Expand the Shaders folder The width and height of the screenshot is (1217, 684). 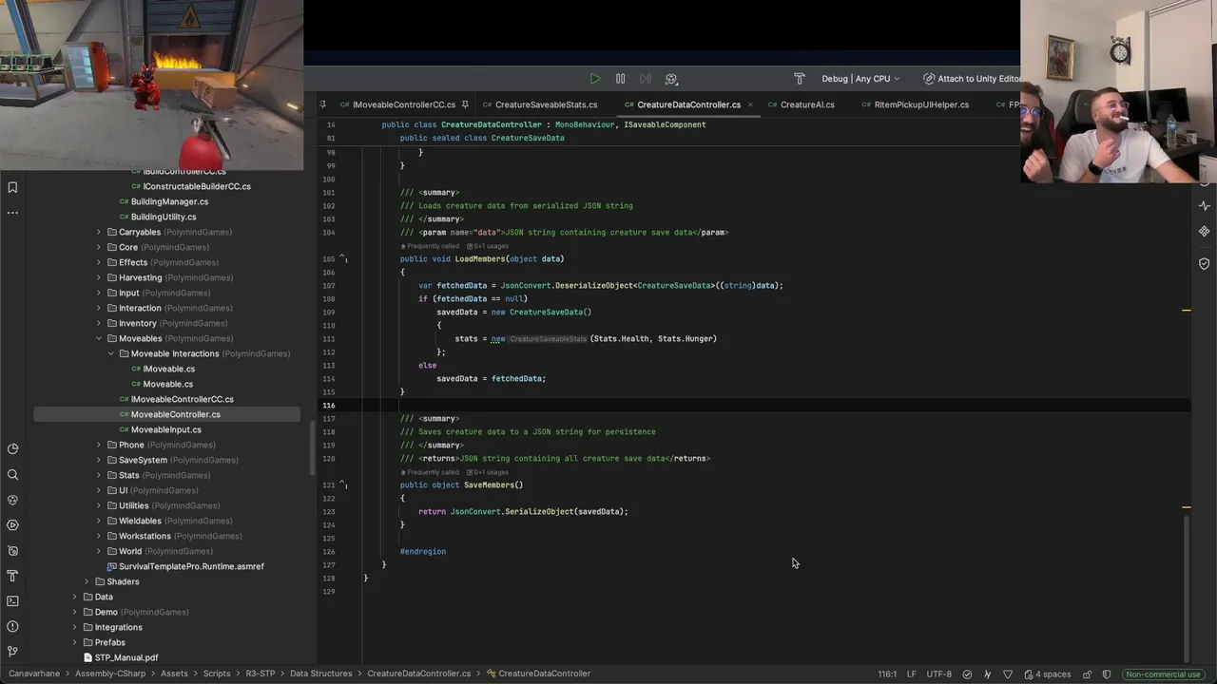(87, 581)
